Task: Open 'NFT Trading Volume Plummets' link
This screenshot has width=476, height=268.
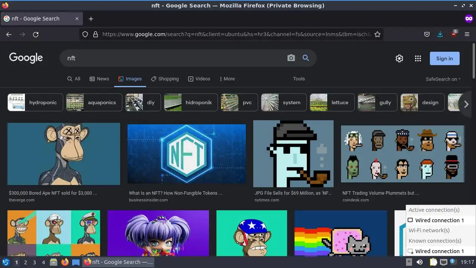Action: click(381, 193)
